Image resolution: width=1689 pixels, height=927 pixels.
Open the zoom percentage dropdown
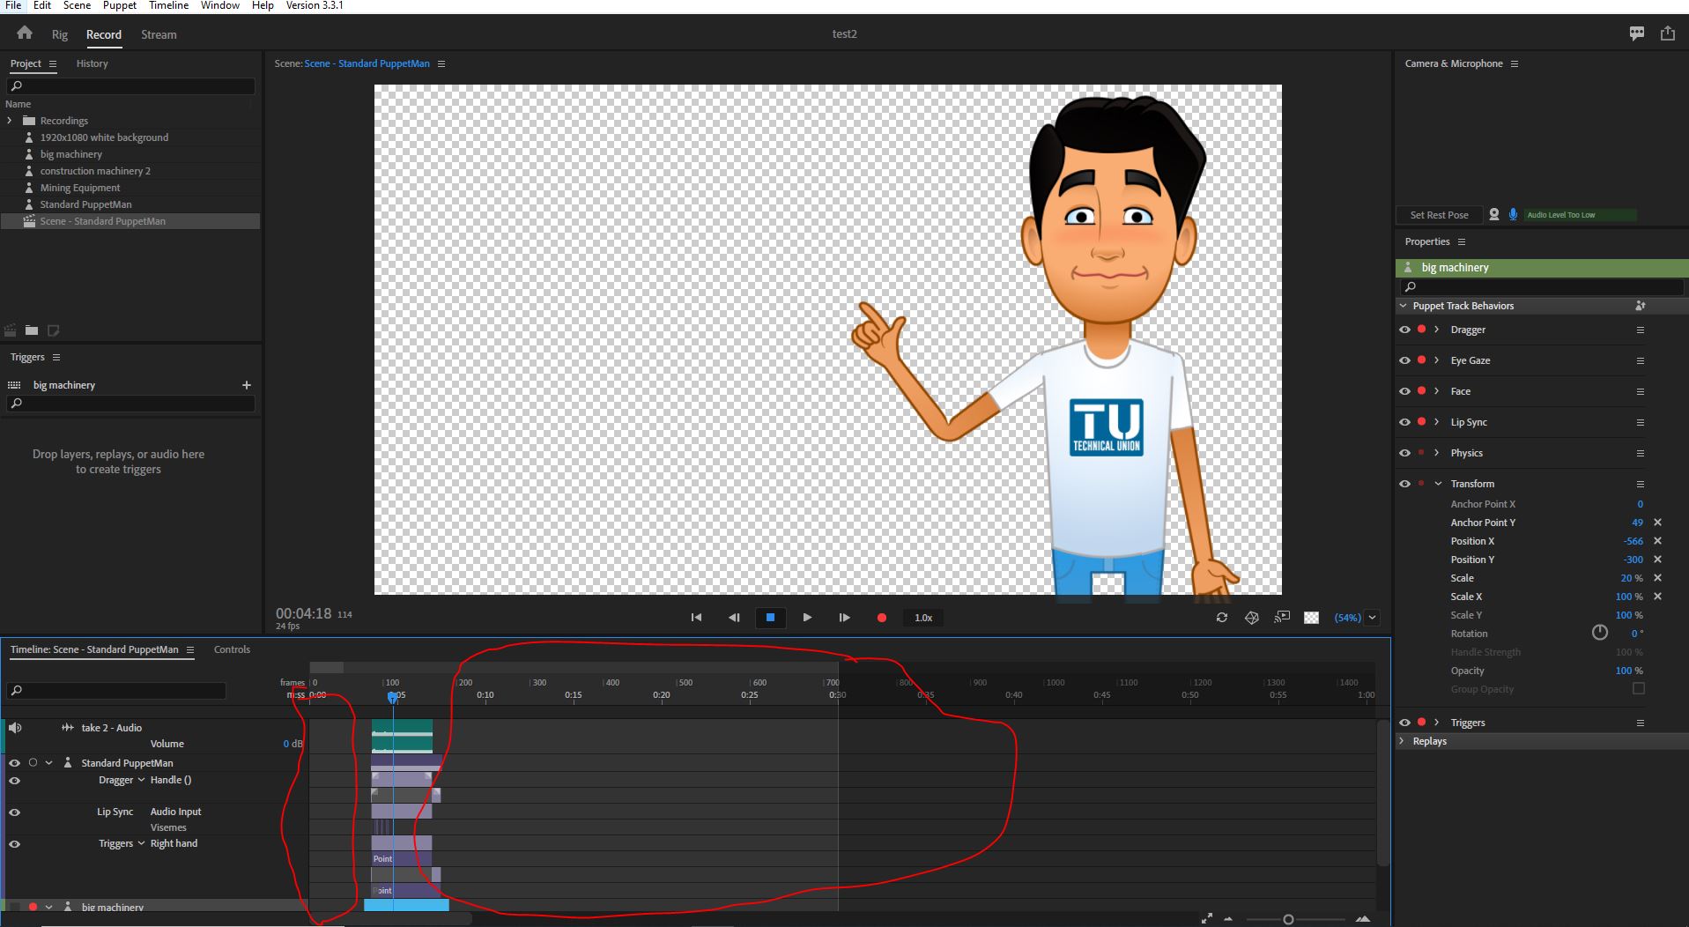[x=1371, y=618]
